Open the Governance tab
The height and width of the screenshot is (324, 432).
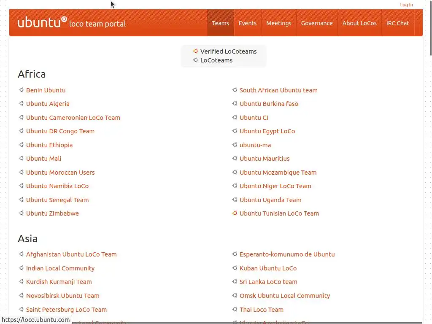pos(317,23)
